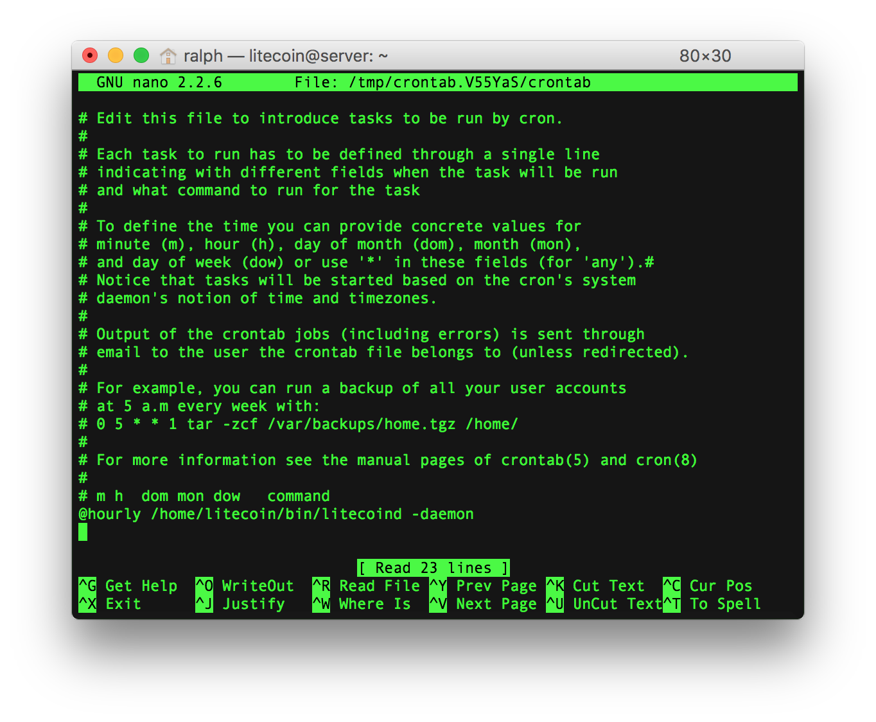Click the example '# 0 5 * * 1 tar -zcf' line
Image resolution: width=876 pixels, height=722 pixels.
click(x=299, y=424)
